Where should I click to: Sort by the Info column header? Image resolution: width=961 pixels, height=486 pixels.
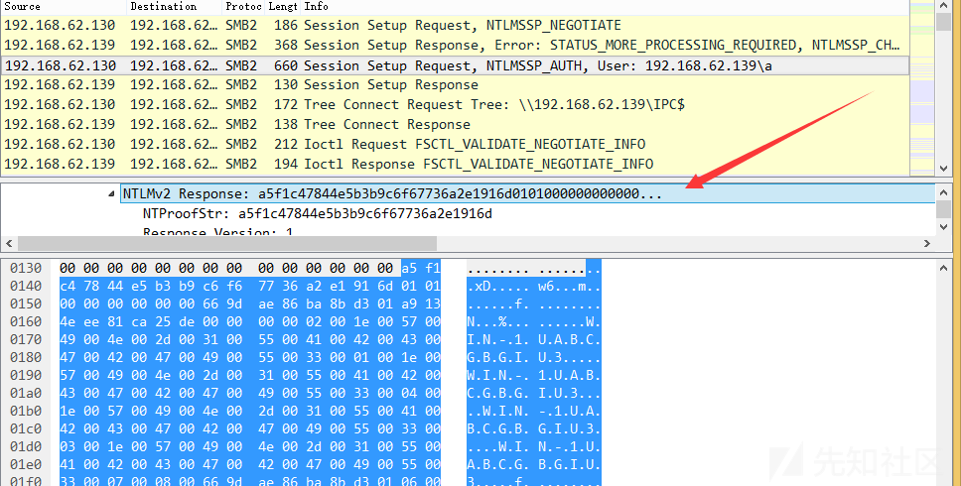coord(605,7)
